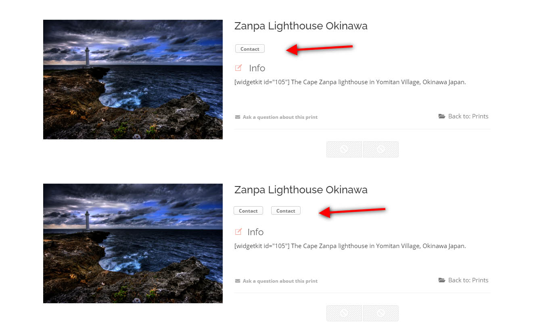Open 'Ask a question about this print' in upper listing
Image resolution: width=535 pixels, height=327 pixels.
280,117
